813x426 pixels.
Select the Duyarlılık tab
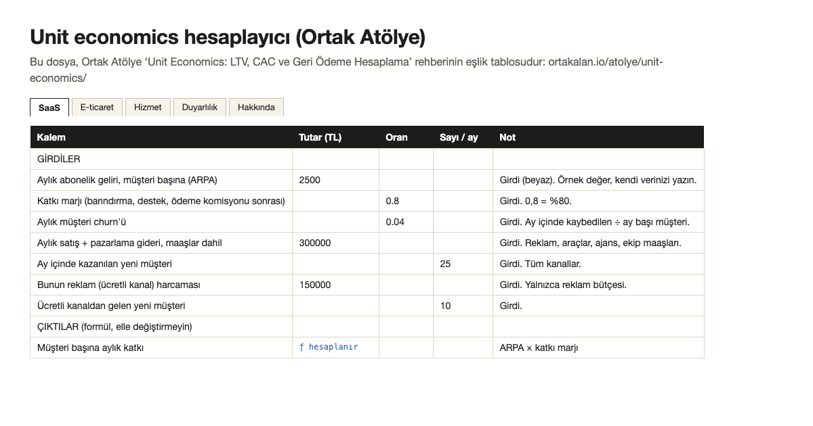coord(200,108)
